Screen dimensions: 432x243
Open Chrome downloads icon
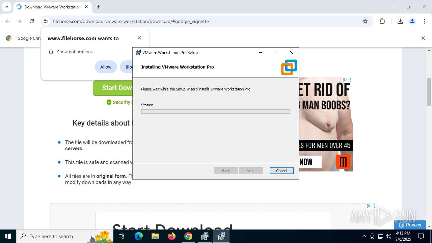(400, 21)
